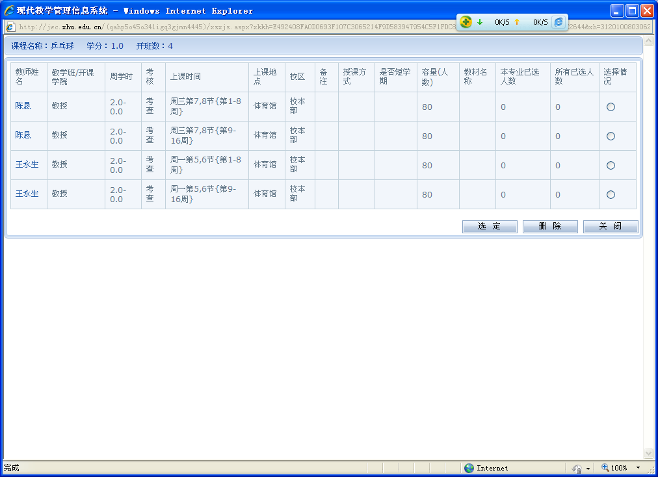Open the security settings dropdown arrow
The width and height of the screenshot is (658, 477).
pyautogui.click(x=588, y=469)
